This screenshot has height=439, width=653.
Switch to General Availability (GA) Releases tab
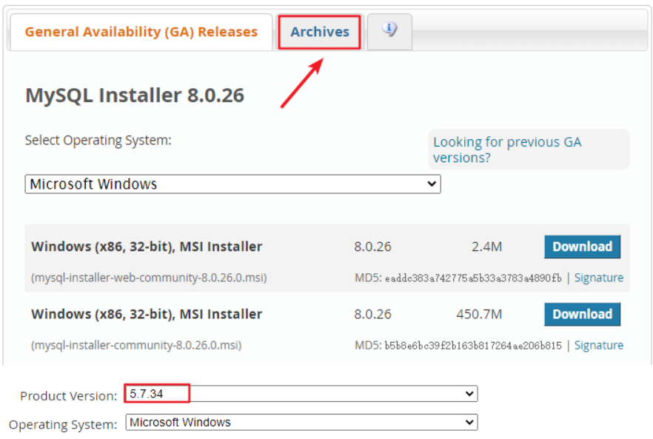pyautogui.click(x=141, y=32)
